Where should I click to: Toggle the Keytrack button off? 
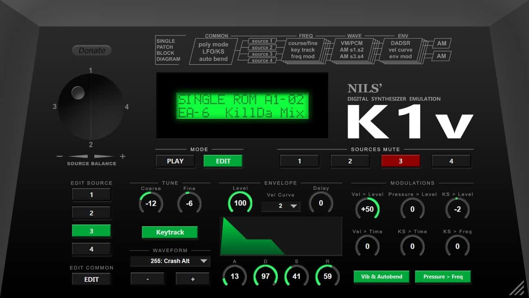click(x=170, y=233)
